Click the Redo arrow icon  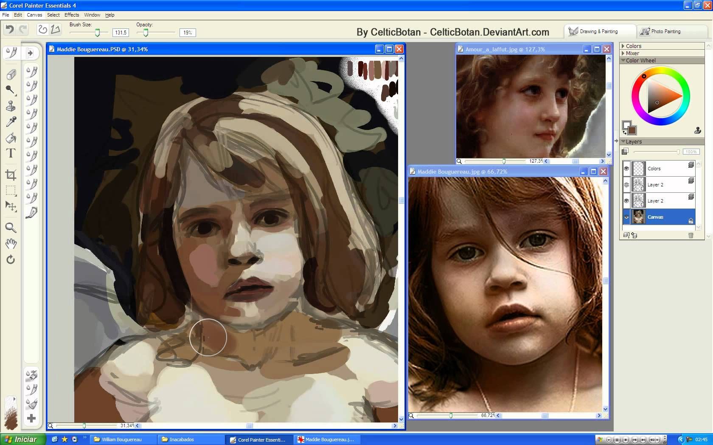[23, 29]
